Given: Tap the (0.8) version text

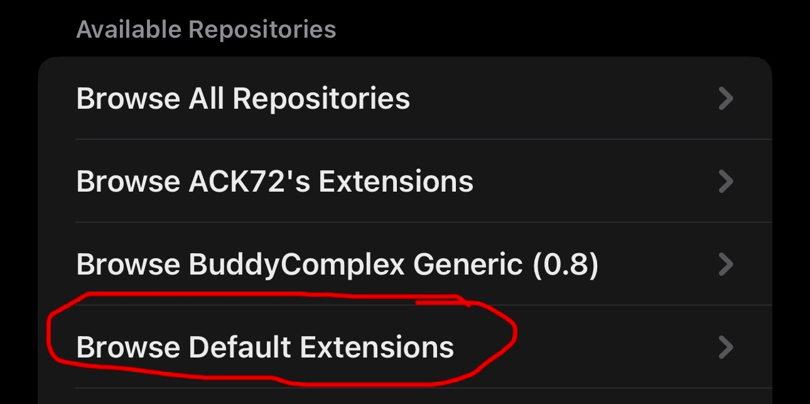Looking at the screenshot, I should click(565, 265).
